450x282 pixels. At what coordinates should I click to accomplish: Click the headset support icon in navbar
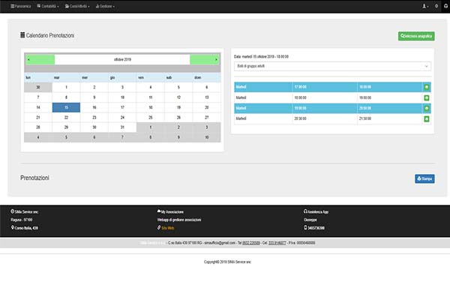coord(445,6)
